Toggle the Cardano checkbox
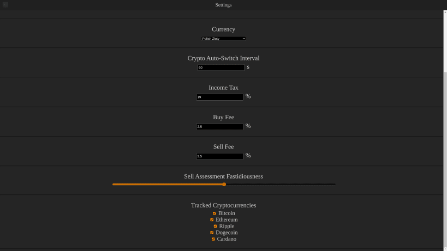 [213, 239]
